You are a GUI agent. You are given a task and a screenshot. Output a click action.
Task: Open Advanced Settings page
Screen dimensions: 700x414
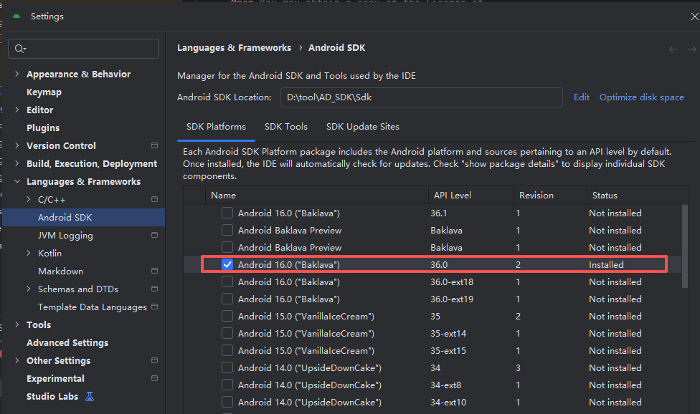[x=67, y=342]
